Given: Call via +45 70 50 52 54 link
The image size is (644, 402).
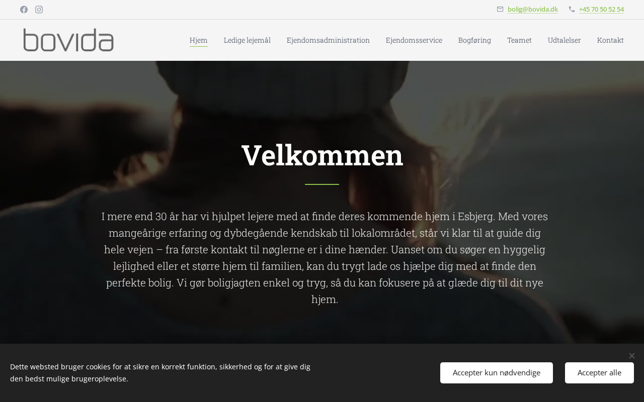Looking at the screenshot, I should (601, 9).
